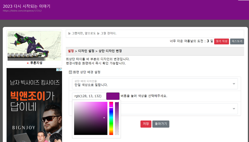Click the Evangelion profile image thumbnail
Viewport: 249px width, 142px height.
(34, 45)
